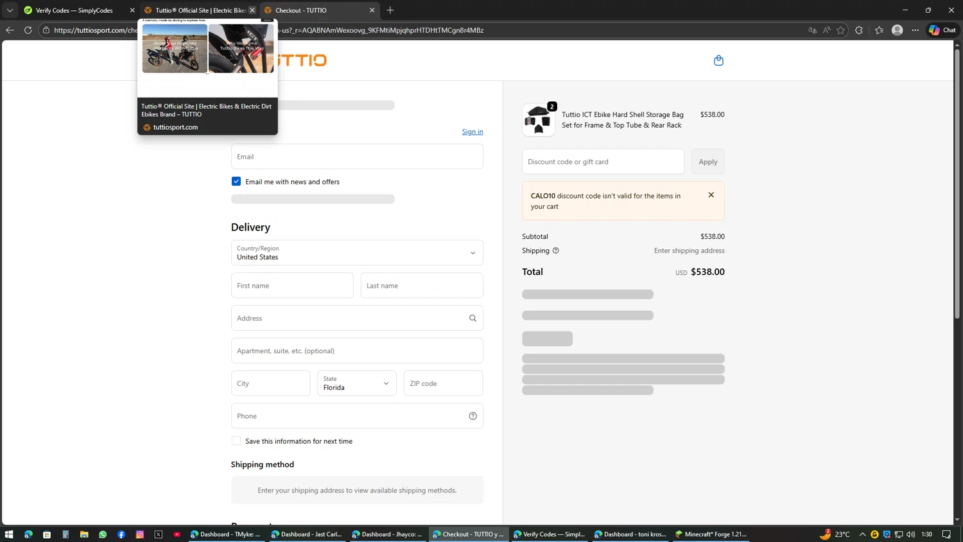Focus the Last name field
This screenshot has width=963, height=542.
point(422,285)
